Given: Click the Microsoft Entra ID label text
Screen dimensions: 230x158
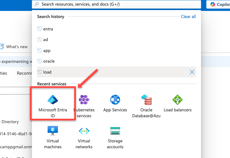Looking at the screenshot, I should tap(53, 113).
